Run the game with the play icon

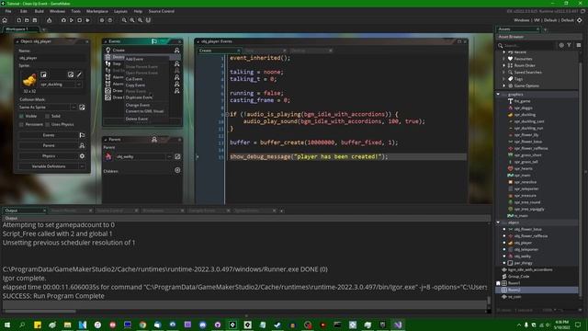(72, 20)
